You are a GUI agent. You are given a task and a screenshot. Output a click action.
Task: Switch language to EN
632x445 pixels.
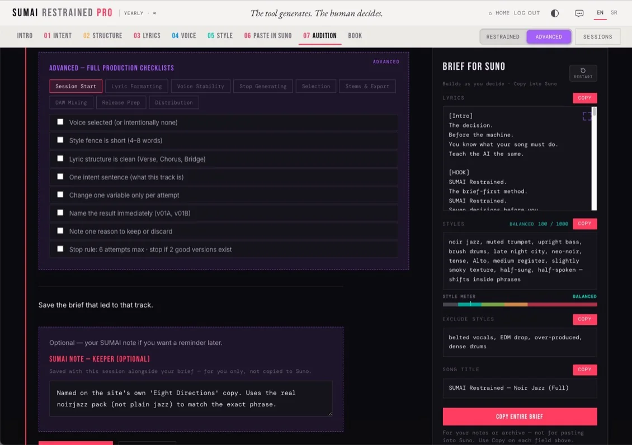pos(600,13)
